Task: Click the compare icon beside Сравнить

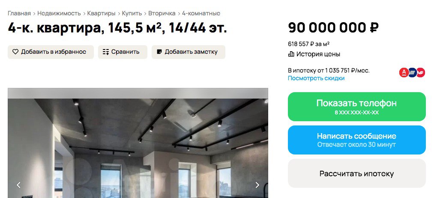Action: point(106,52)
